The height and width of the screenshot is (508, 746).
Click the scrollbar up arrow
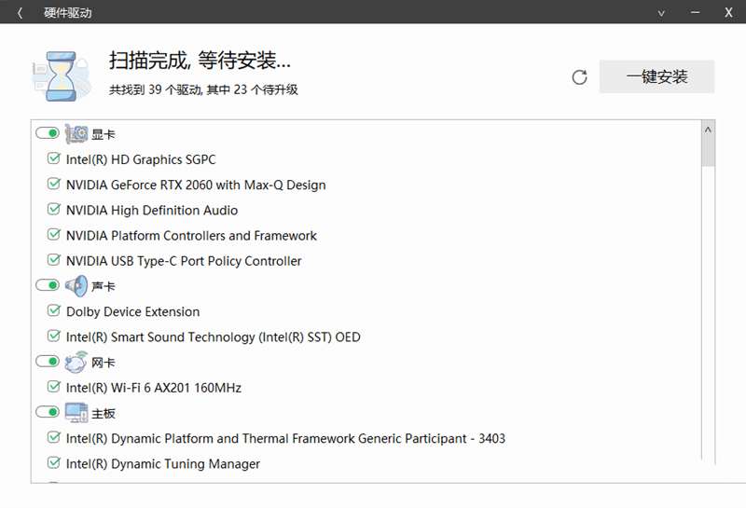(708, 130)
